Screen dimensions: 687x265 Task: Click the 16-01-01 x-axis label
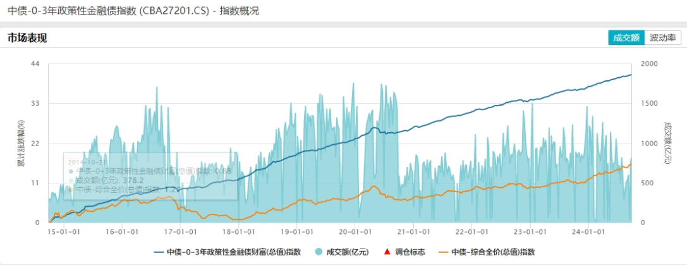pyautogui.click(x=121, y=231)
